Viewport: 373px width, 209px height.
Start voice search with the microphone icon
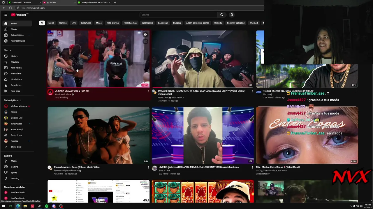point(232,15)
